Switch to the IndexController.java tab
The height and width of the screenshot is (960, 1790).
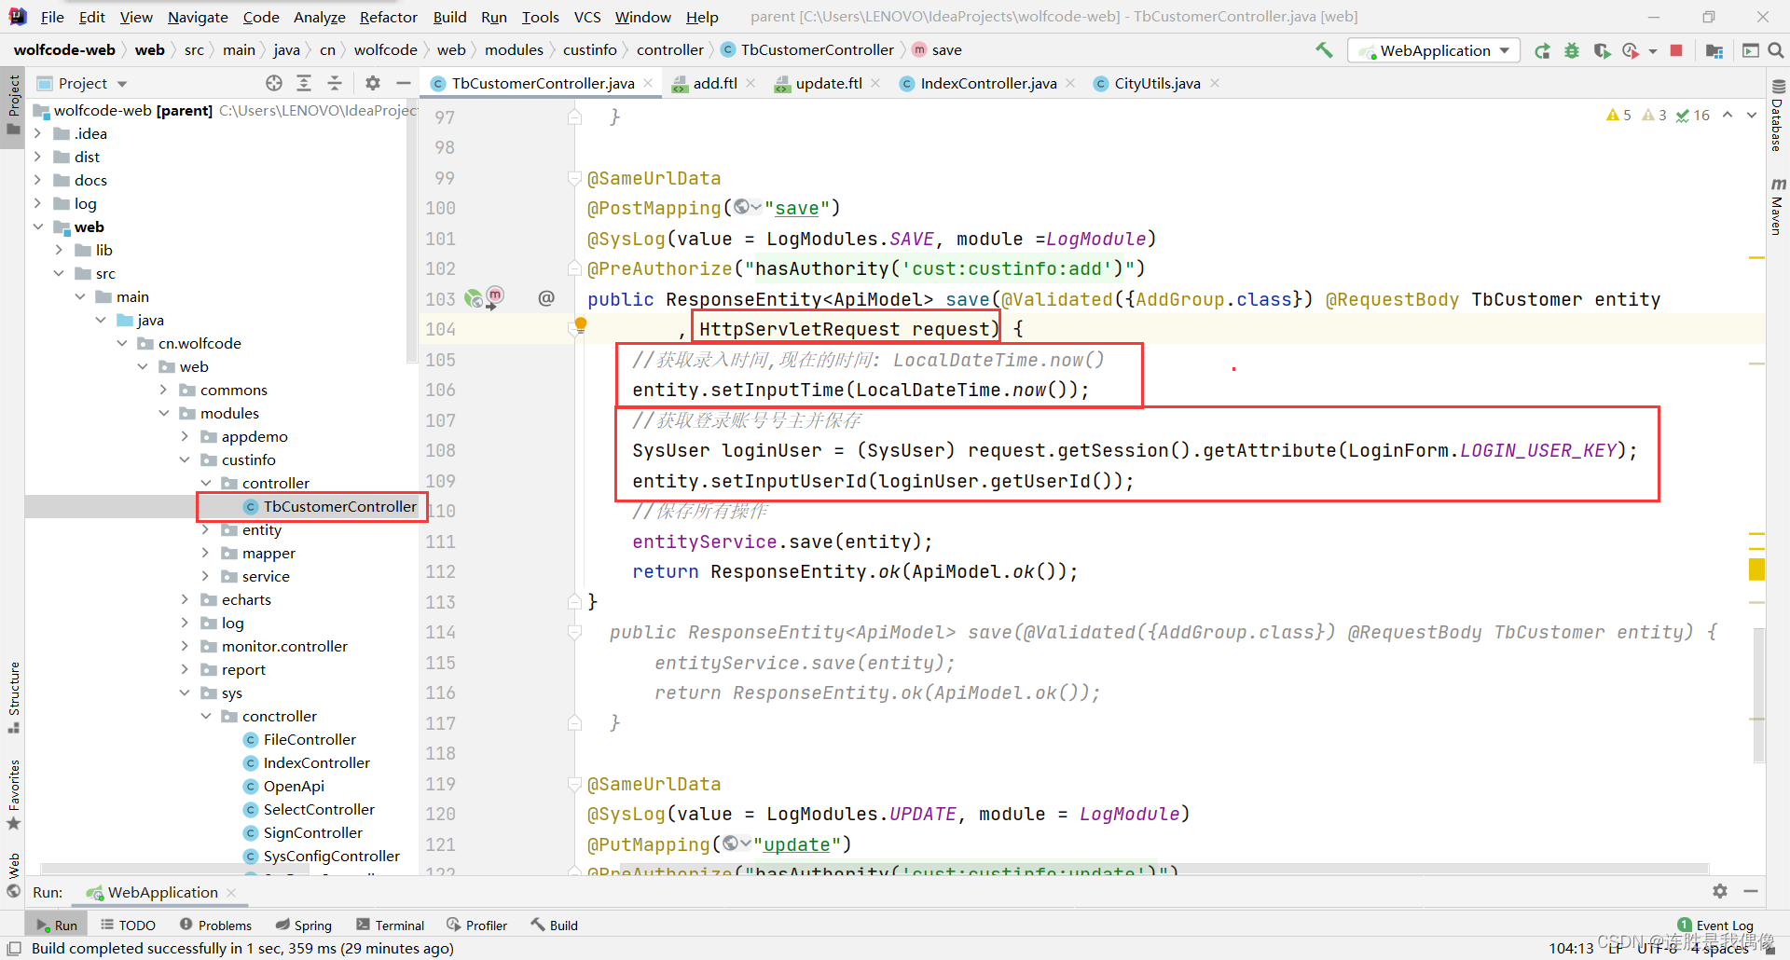click(x=987, y=83)
